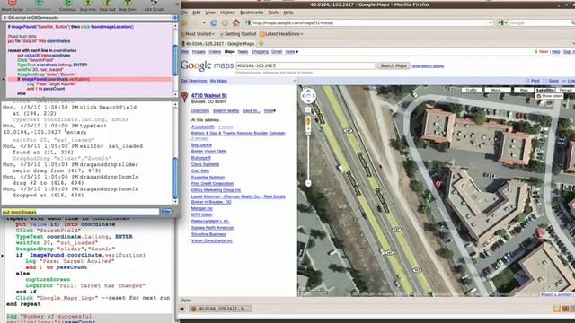Expand the toolbar overflow chevron in script window
Image resolution: width=575 pixels, height=323 pixels.
[x=177, y=4]
